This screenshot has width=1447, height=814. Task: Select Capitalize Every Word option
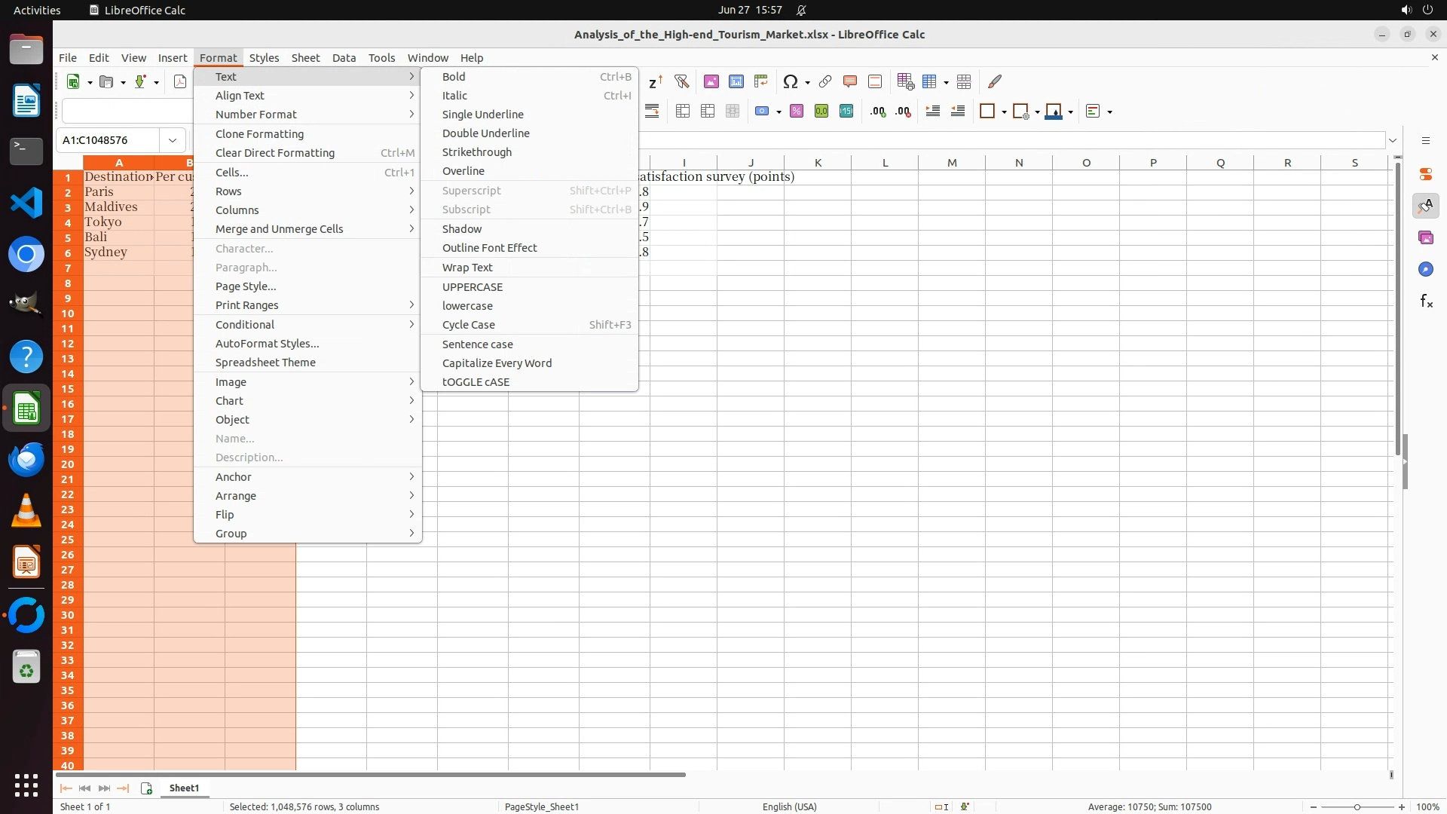pyautogui.click(x=497, y=363)
